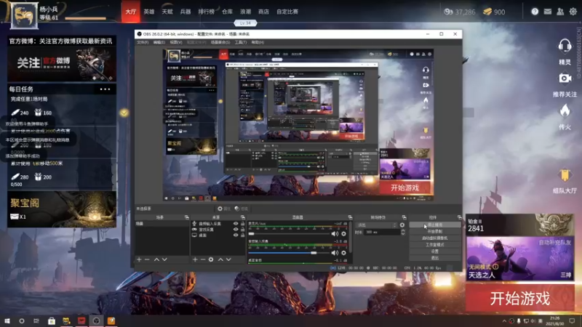Image resolution: width=582 pixels, height=327 pixels.
Task: Open the 视图(V) menu in OBS
Action: [x=176, y=42]
